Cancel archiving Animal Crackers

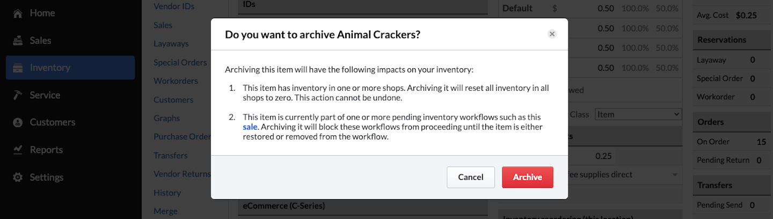(x=470, y=177)
